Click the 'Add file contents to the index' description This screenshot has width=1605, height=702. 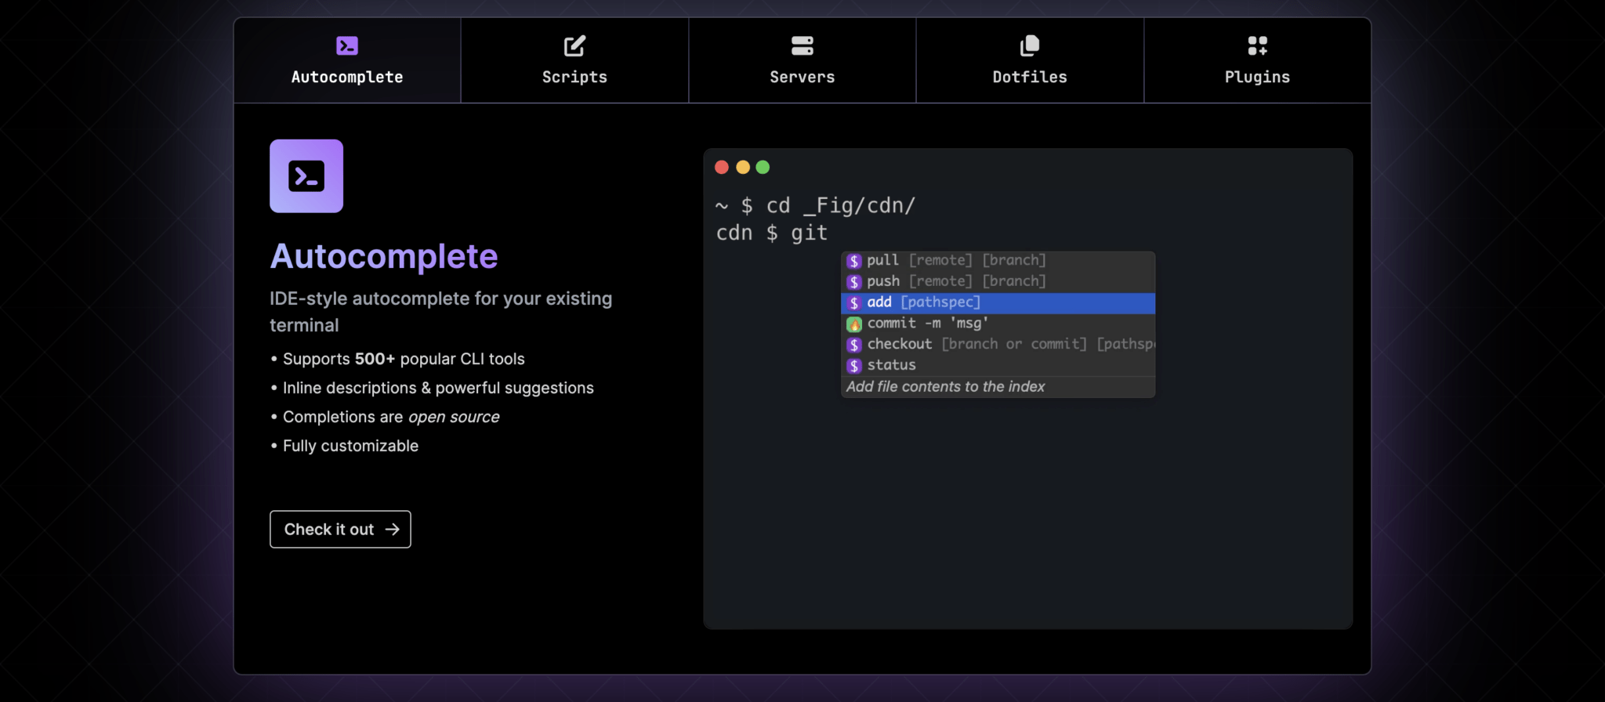coord(945,387)
